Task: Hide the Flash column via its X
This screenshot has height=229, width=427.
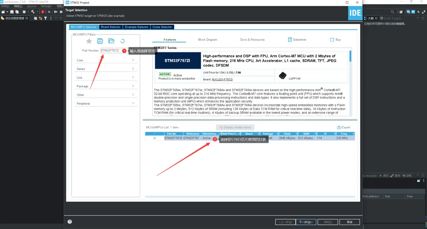Action: 297,134
